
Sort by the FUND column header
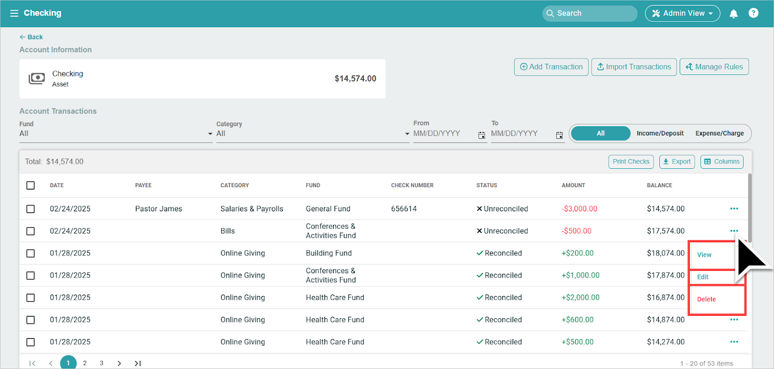313,185
